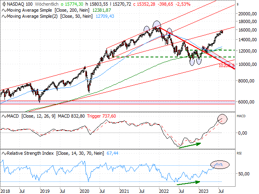Click the red price label 10208,5

(227, 65)
